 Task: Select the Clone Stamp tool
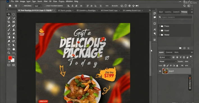click(13, 30)
